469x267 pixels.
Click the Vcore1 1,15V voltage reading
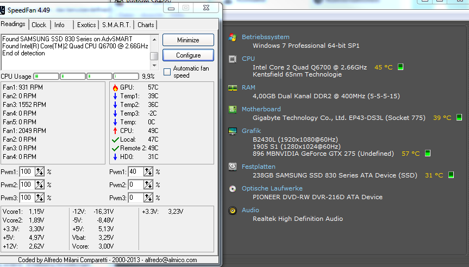(23, 212)
